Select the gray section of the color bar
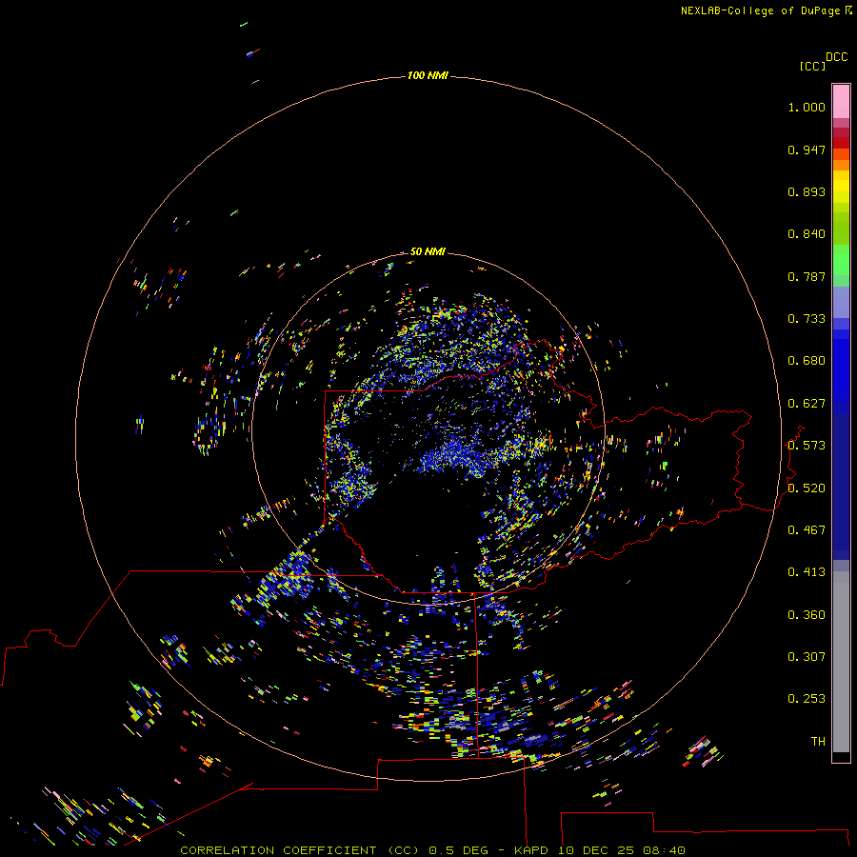 pos(840,657)
